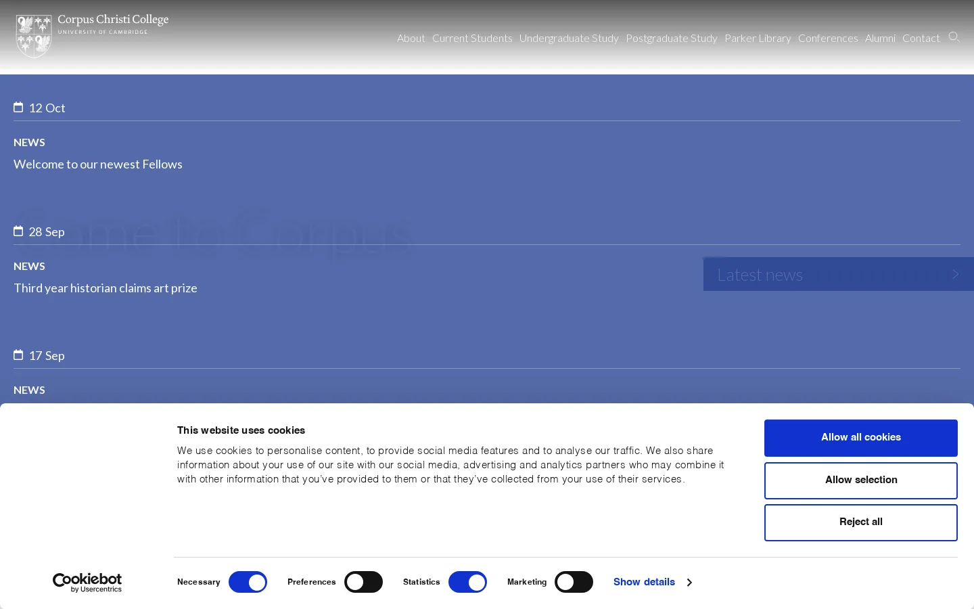This screenshot has height=609, width=974.
Task: Open the Postgraduate Study menu
Action: (672, 38)
